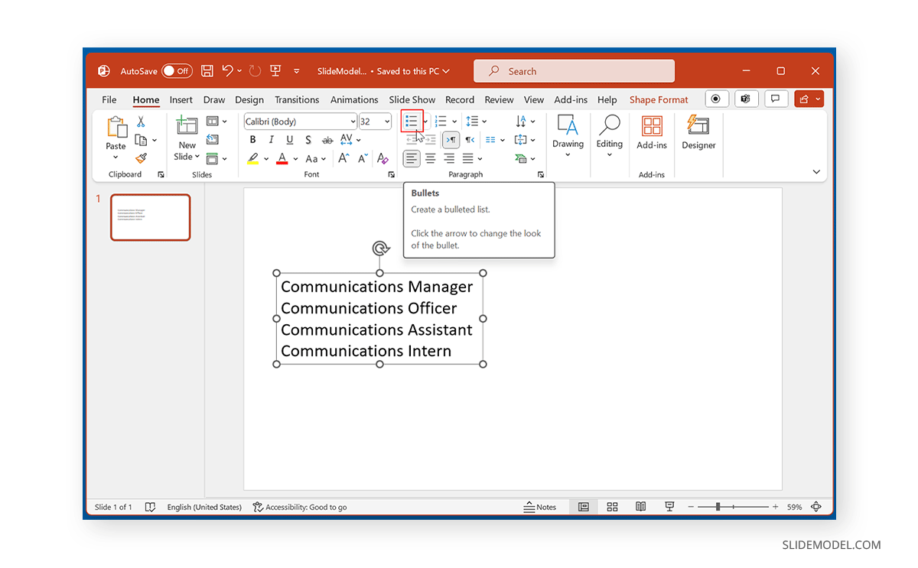The image size is (918, 568).
Task: Apply Bold formatting to text
Action: click(252, 140)
